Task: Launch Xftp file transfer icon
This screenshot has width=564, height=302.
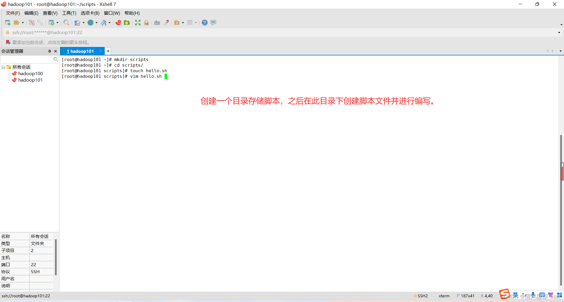Action: [x=127, y=23]
